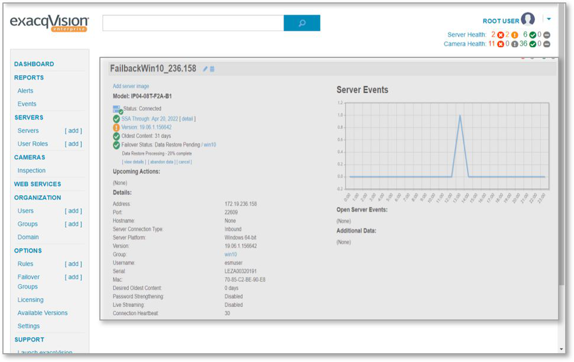The image size is (574, 362).
Task: Open Available Versions page
Action: (x=43, y=313)
